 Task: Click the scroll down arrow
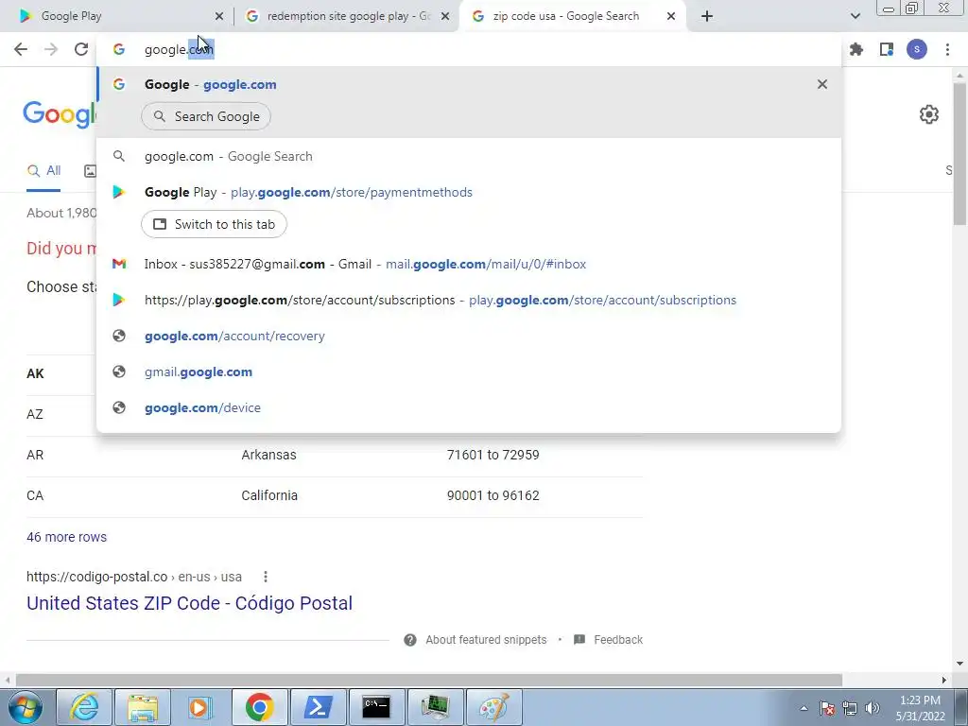click(959, 664)
